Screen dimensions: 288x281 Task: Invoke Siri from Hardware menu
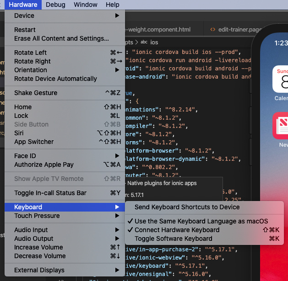click(x=65, y=133)
